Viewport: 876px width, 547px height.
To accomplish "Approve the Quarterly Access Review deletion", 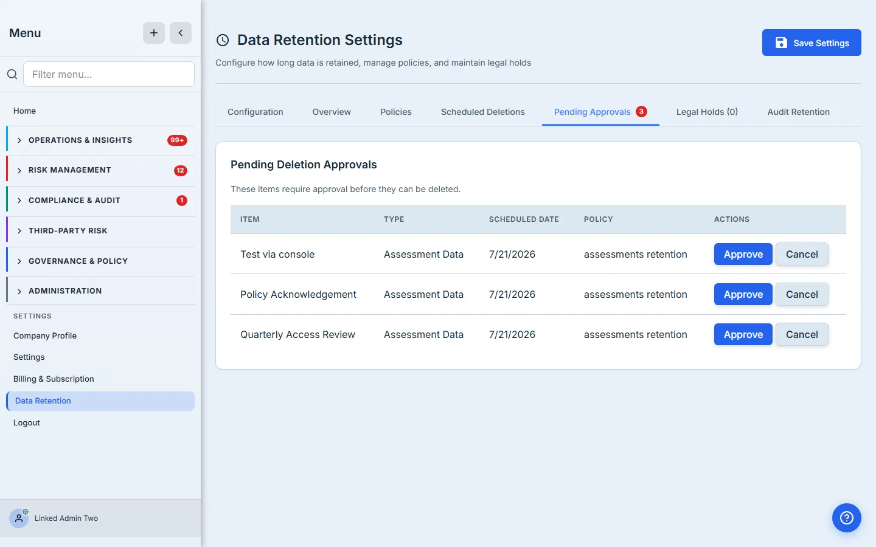I will tap(743, 334).
